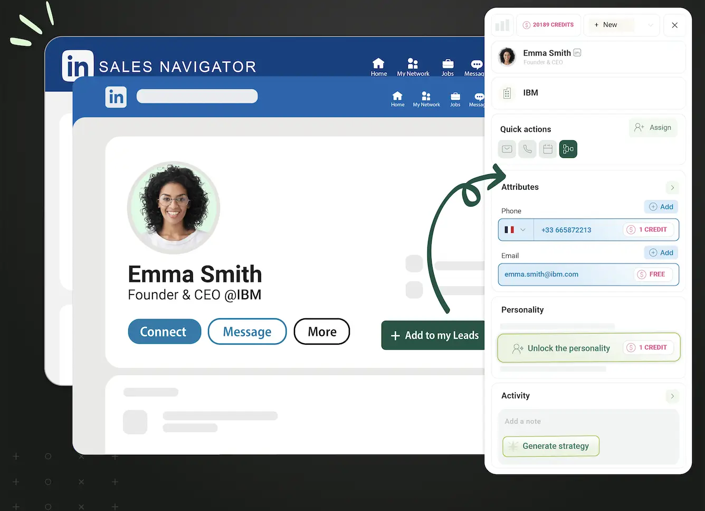Click the green workflow quick action icon
The height and width of the screenshot is (511, 705).
tap(568, 149)
